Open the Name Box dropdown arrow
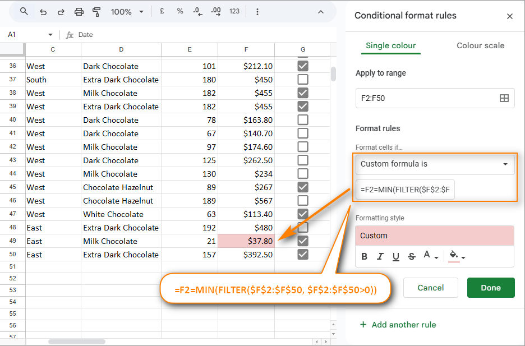The width and height of the screenshot is (525, 346). tap(50, 34)
